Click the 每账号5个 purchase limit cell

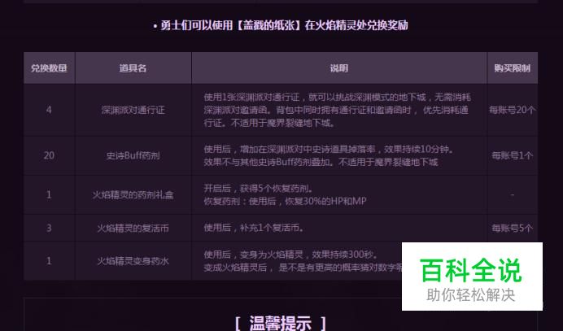[x=512, y=228]
